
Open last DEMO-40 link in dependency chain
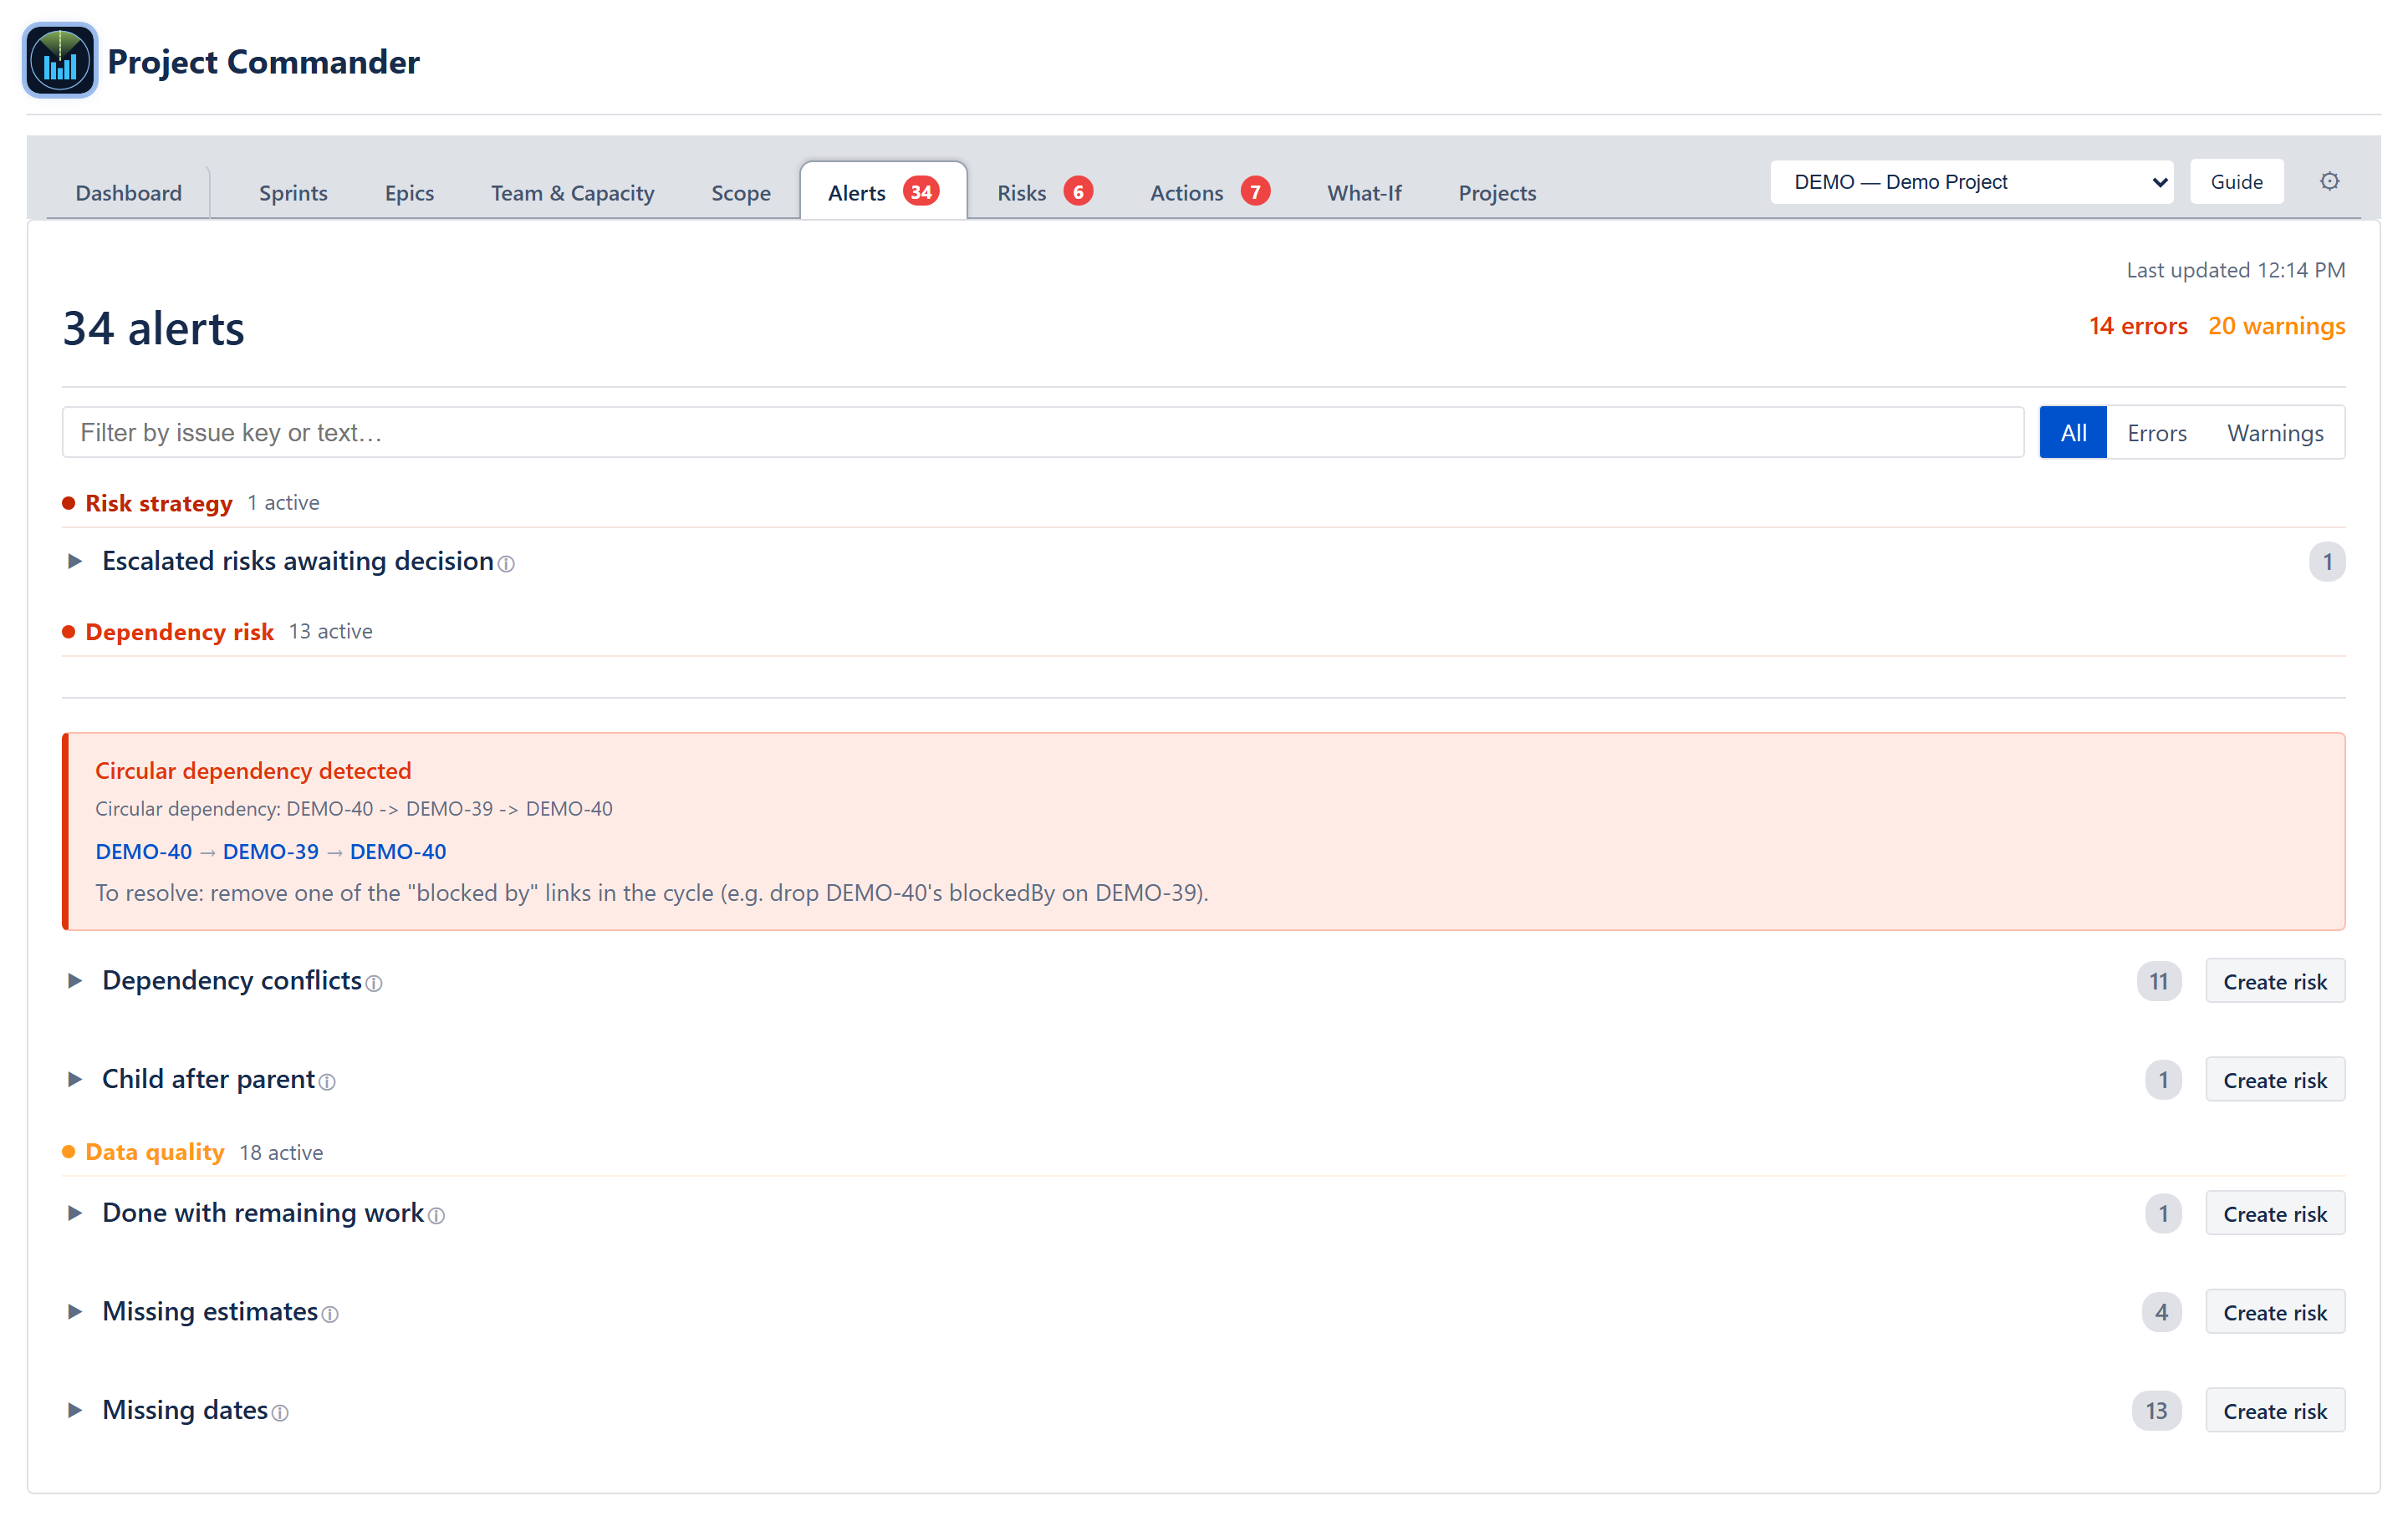tap(398, 852)
